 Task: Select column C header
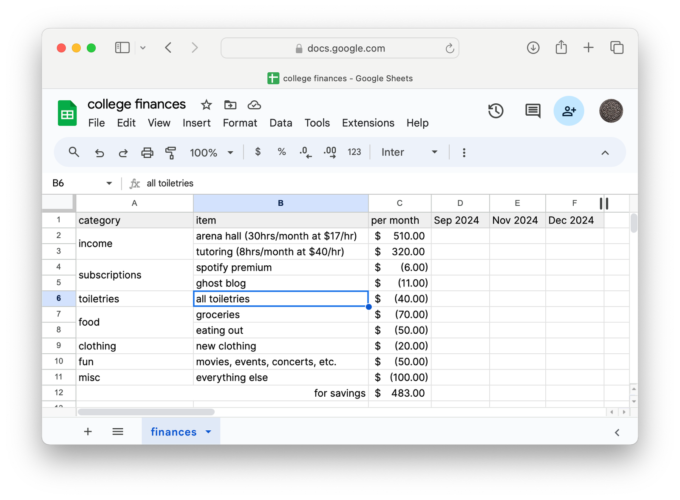pyautogui.click(x=399, y=203)
